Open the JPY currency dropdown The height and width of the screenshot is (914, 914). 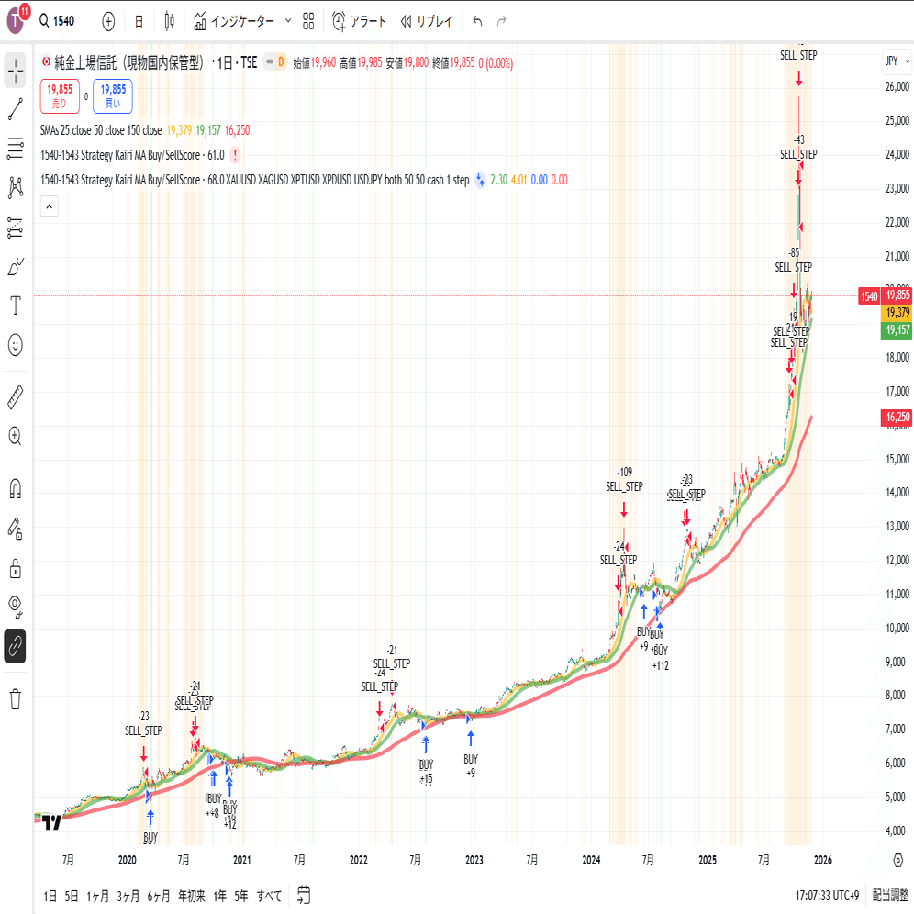[895, 61]
